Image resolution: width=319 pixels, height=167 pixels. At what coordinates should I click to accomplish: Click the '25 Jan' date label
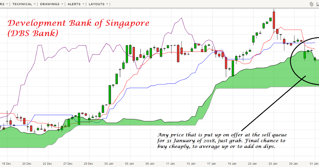(274, 164)
